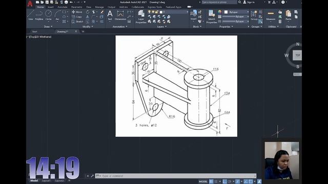This screenshot has height=184, width=328.
Task: Open the Insert ribbon tab
Action: tap(50, 7)
